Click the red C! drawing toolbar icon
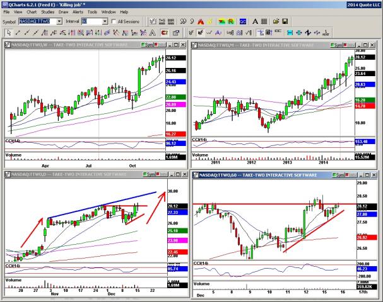This screenshot has width=383, height=302. point(165,32)
